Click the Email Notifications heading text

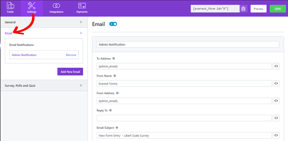click(x=21, y=45)
